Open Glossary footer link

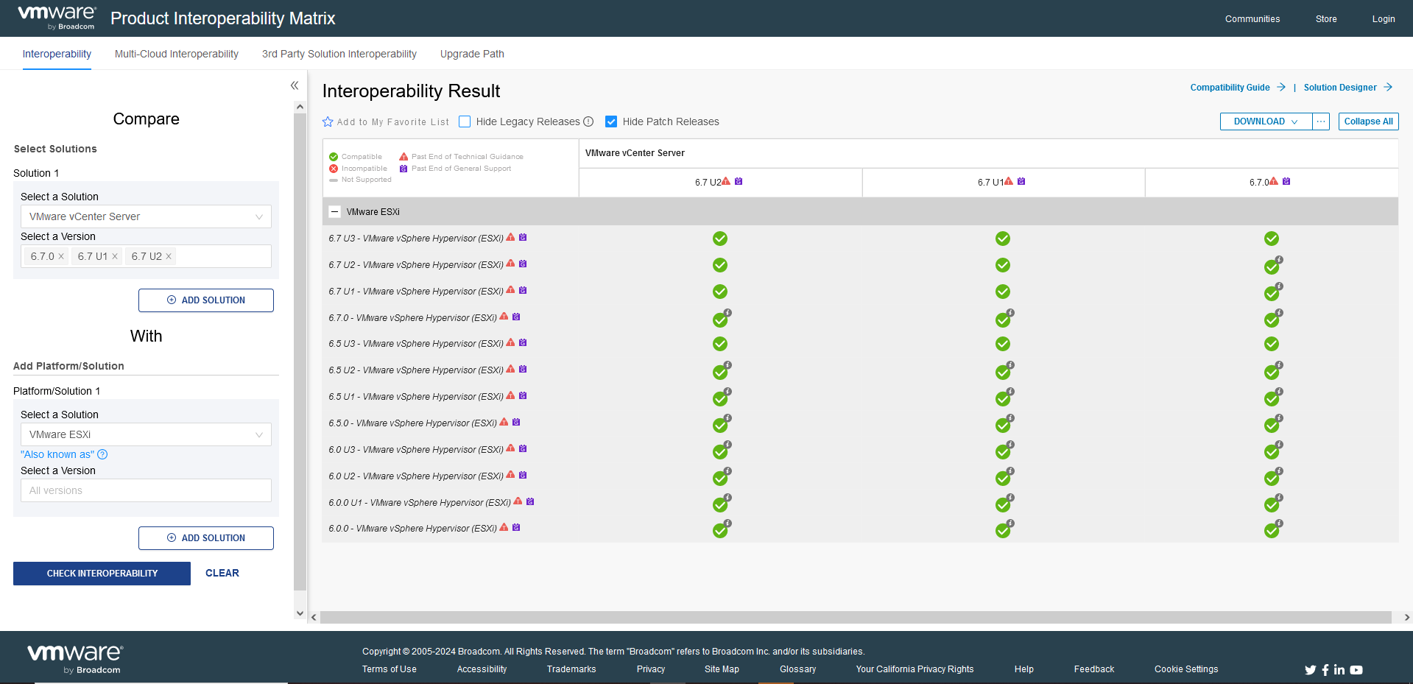click(797, 669)
